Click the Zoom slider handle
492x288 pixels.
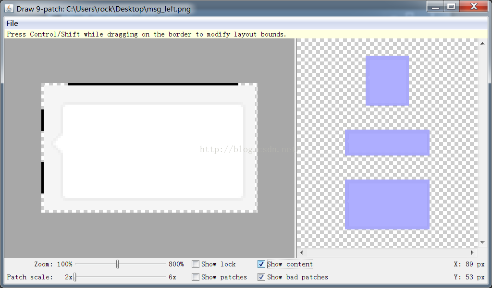pos(117,264)
